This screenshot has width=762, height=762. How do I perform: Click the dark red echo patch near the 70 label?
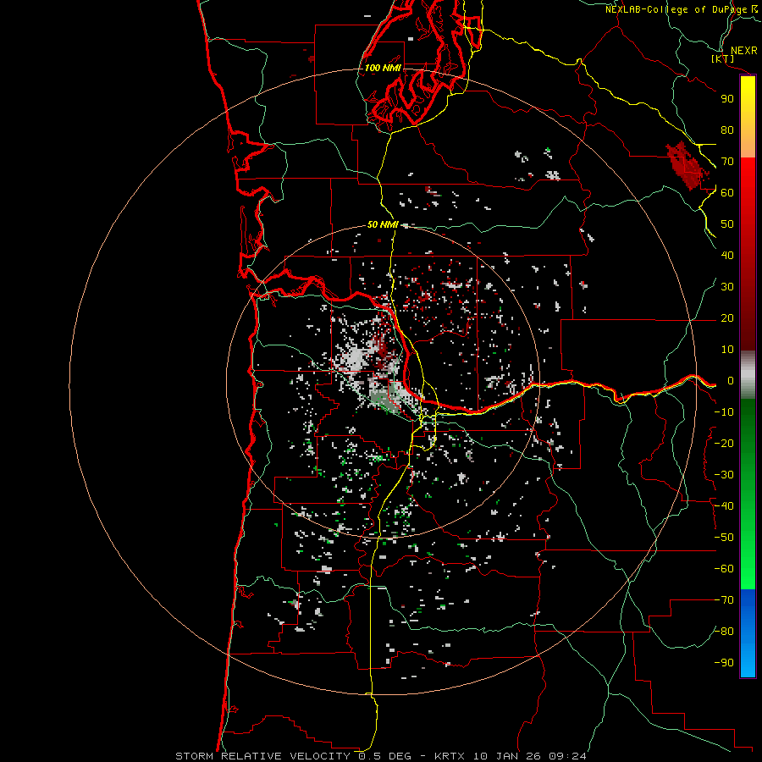[x=685, y=166]
